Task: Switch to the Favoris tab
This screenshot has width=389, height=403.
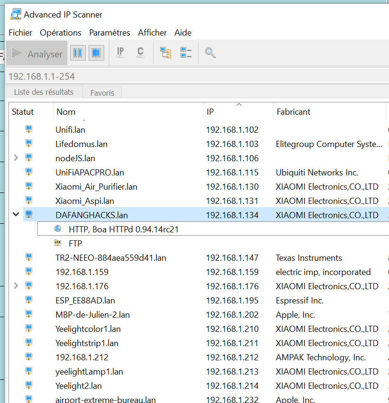Action: [102, 93]
